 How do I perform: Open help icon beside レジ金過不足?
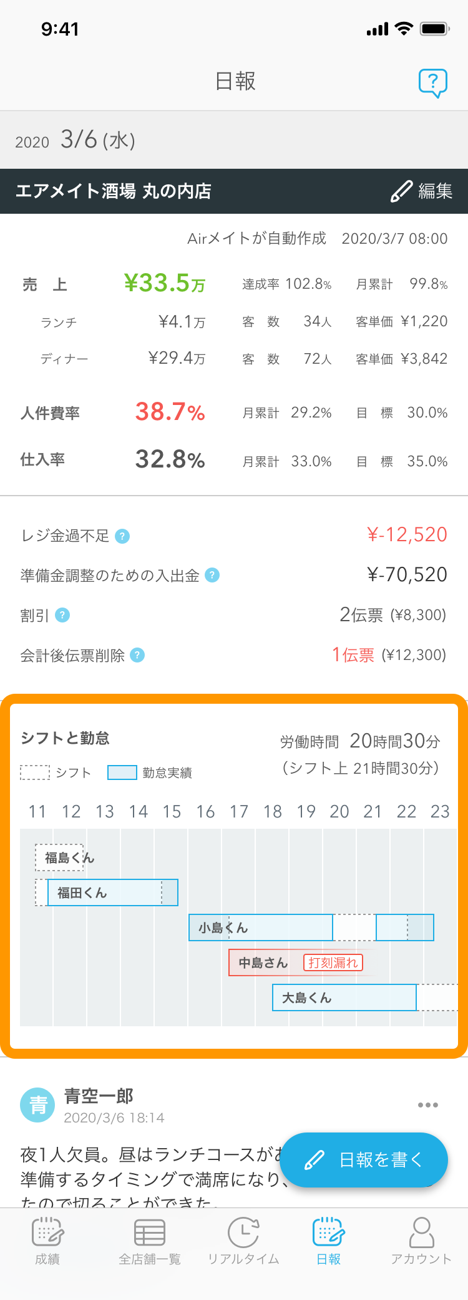(123, 536)
